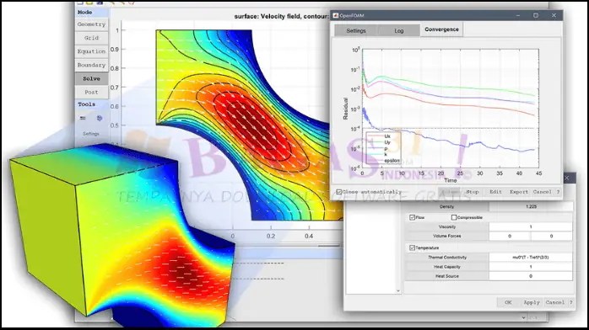Click the Residual axis label
Screen dimensions: 589x330
click(x=346, y=109)
